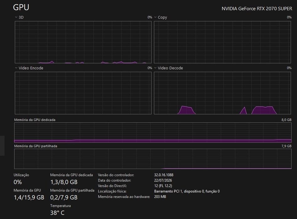Viewport: 297px width, 219px height.
Task: Click the Video Encode usage graph
Action: coord(83,93)
